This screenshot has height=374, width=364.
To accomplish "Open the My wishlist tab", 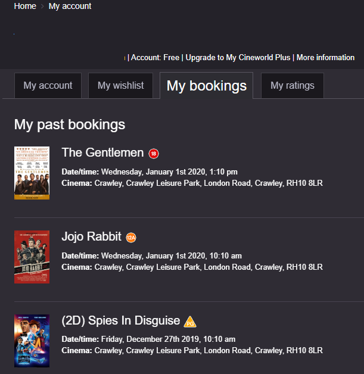I will click(120, 86).
